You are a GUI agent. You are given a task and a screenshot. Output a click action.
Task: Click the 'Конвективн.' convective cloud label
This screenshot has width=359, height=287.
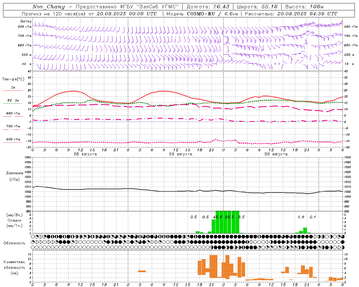(x=15, y=262)
